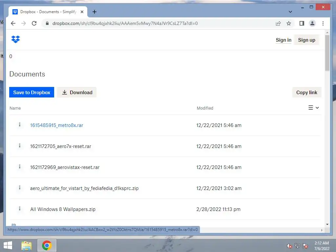The height and width of the screenshot is (252, 336).
Task: Expand the tab search chevron
Action: (290, 12)
